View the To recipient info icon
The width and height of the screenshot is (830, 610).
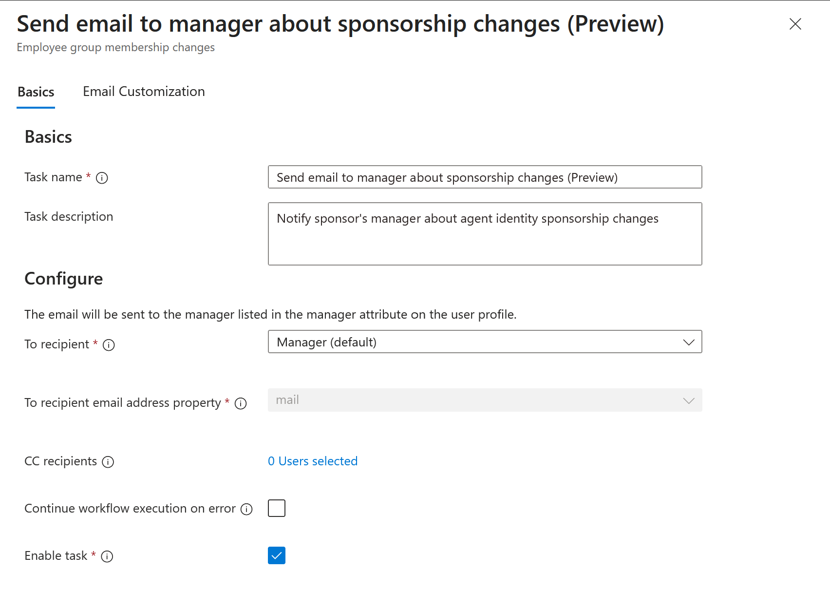[x=109, y=345]
